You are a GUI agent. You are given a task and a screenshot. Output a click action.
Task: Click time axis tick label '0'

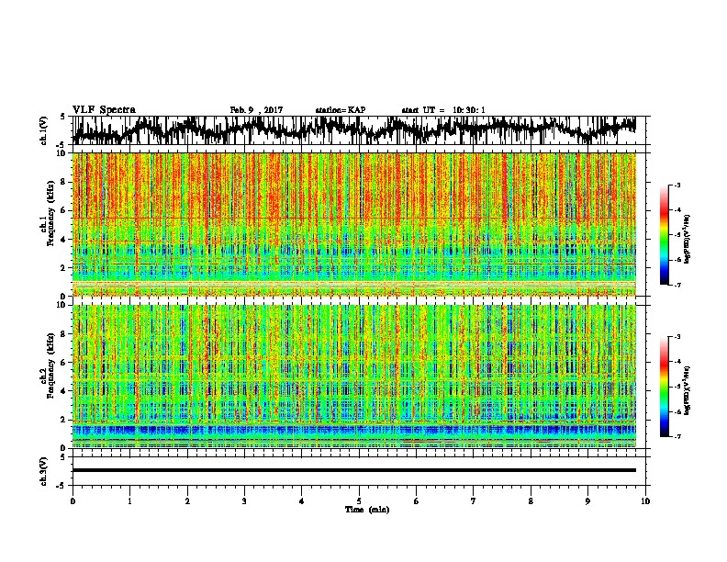click(73, 501)
